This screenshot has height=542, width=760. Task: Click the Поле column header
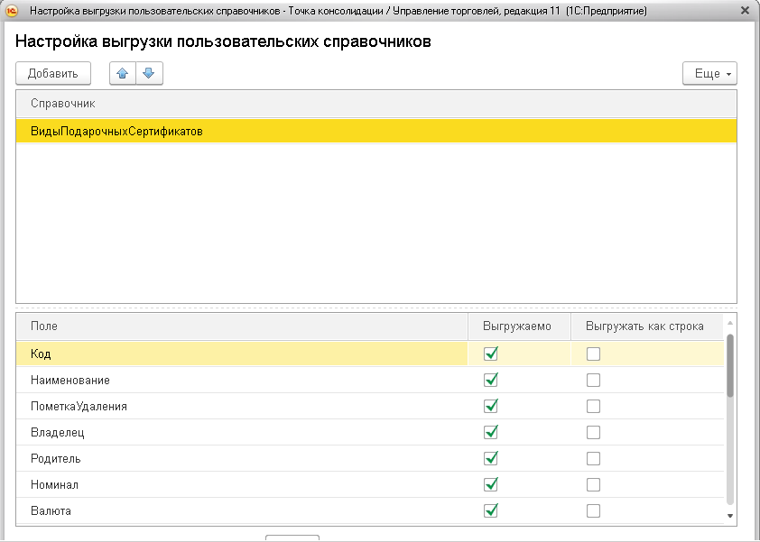pos(242,326)
